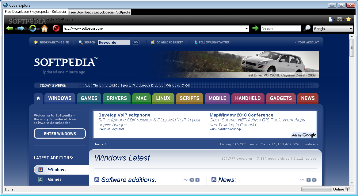Click the Ads by Google label

coord(304,135)
